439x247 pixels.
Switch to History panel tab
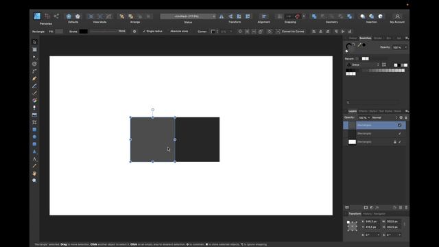tap(367, 214)
